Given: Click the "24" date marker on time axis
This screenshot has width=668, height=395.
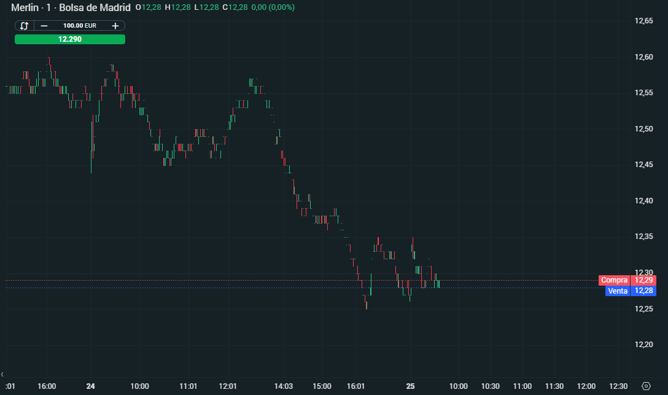Looking at the screenshot, I should [90, 386].
